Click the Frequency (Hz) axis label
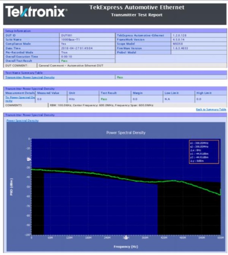 [126, 247]
